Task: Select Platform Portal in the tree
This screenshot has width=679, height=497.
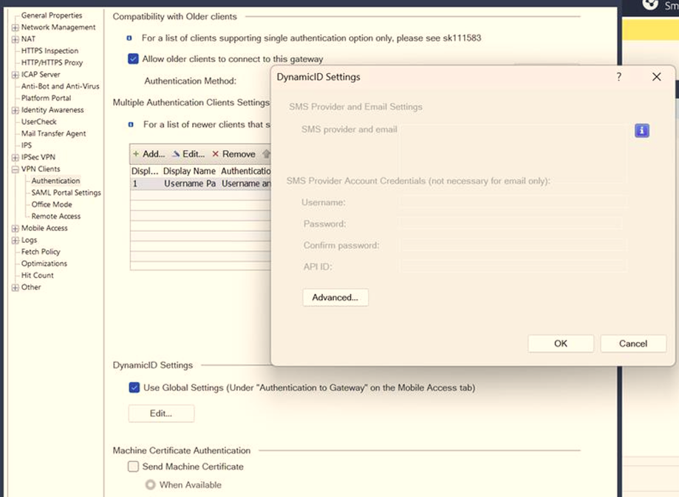Action: point(46,97)
